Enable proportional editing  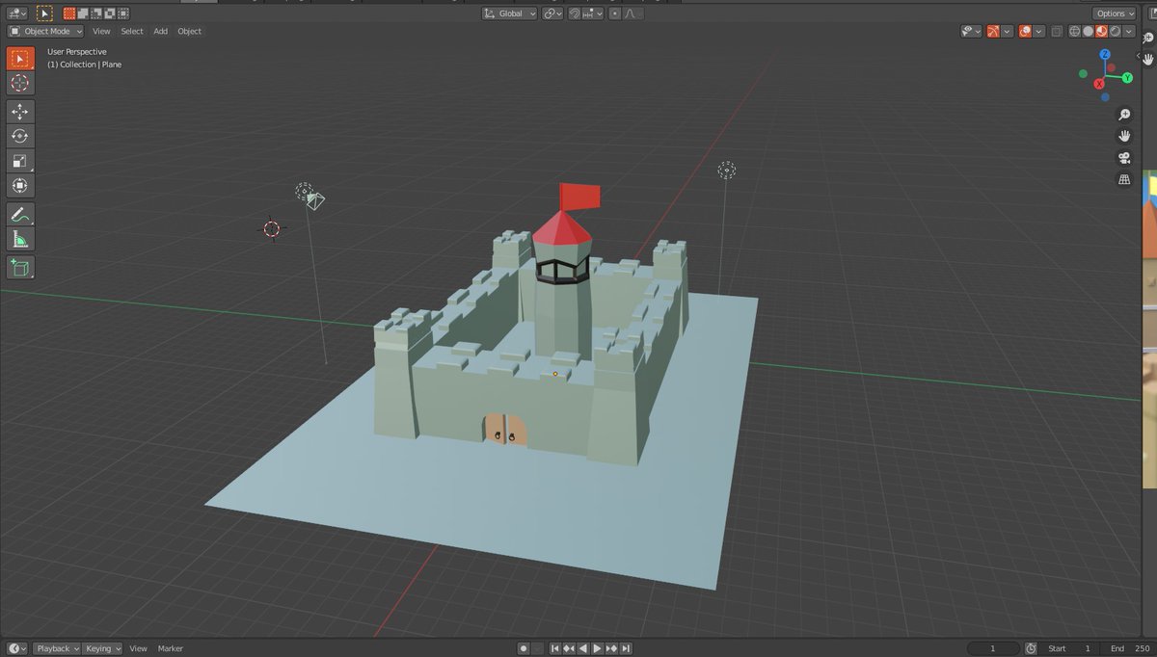[614, 13]
